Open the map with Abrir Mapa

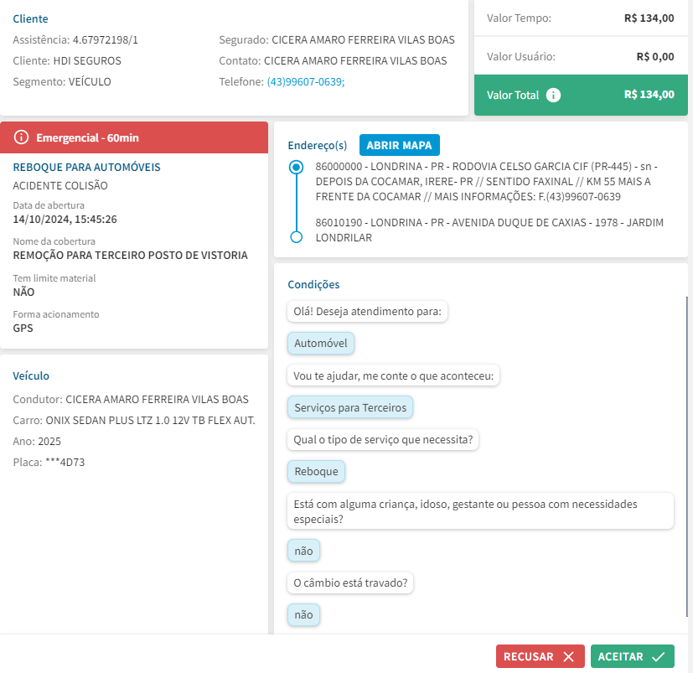[399, 145]
